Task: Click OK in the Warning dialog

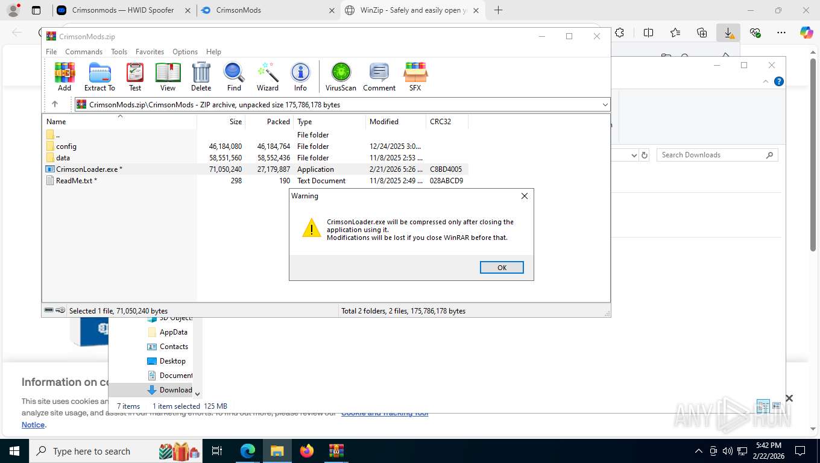Action: coord(502,267)
